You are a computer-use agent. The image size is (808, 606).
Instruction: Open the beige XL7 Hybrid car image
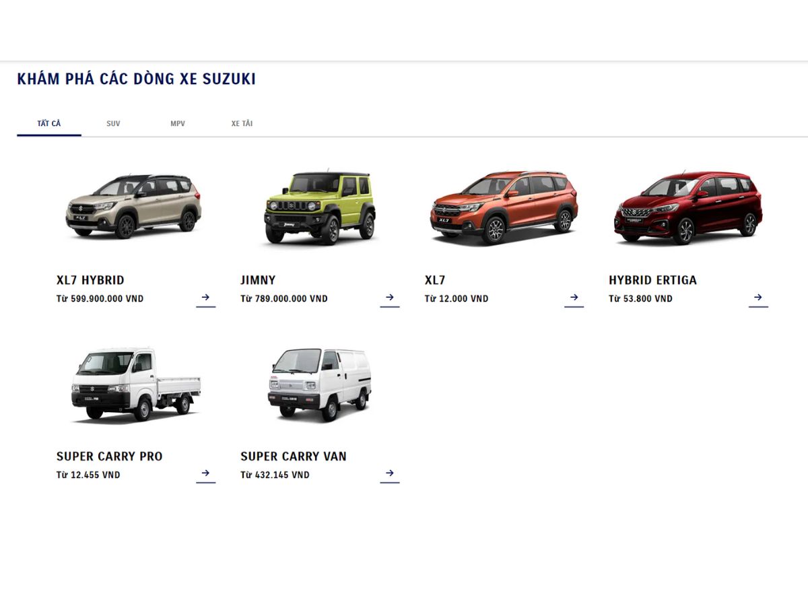[134, 206]
